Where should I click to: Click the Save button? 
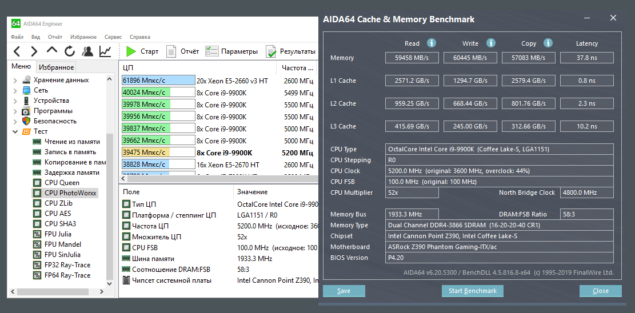pos(344,291)
